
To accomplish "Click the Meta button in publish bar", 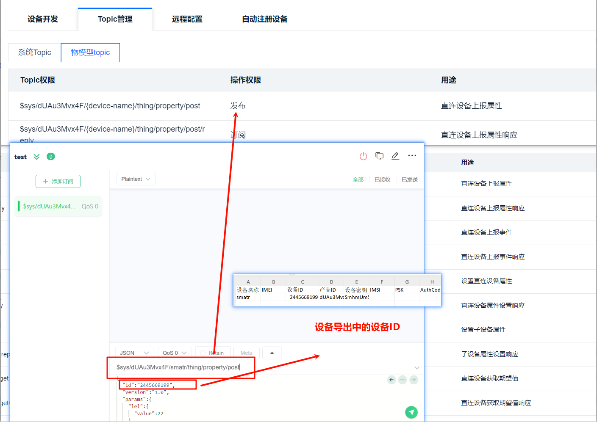I will pyautogui.click(x=247, y=353).
